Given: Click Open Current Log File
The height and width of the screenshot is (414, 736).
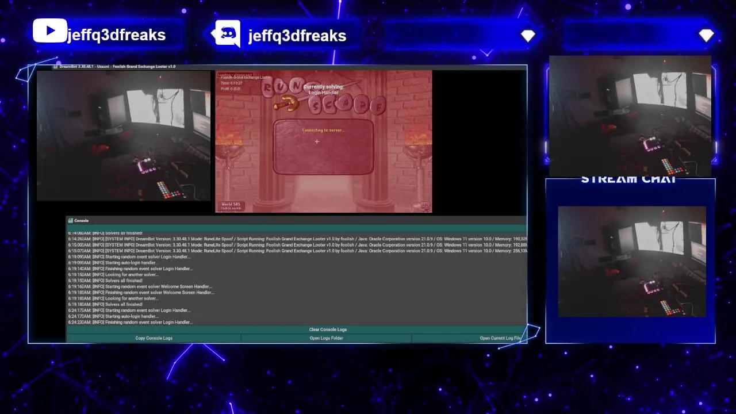Looking at the screenshot, I should click(500, 338).
